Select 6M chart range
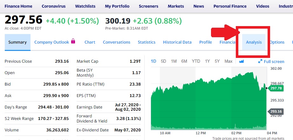The image size is (293, 140). click(x=184, y=61)
